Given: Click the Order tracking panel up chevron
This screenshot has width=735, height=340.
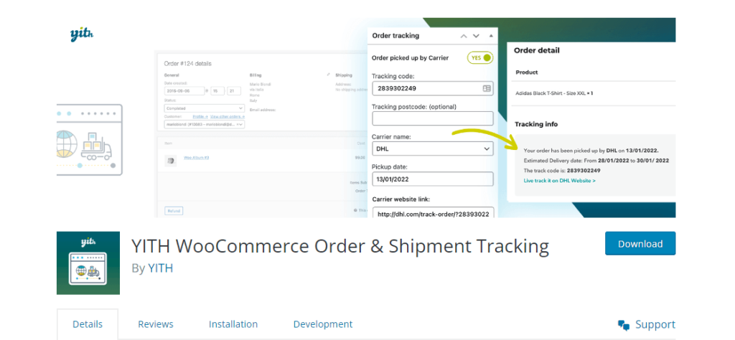Looking at the screenshot, I should coord(464,36).
